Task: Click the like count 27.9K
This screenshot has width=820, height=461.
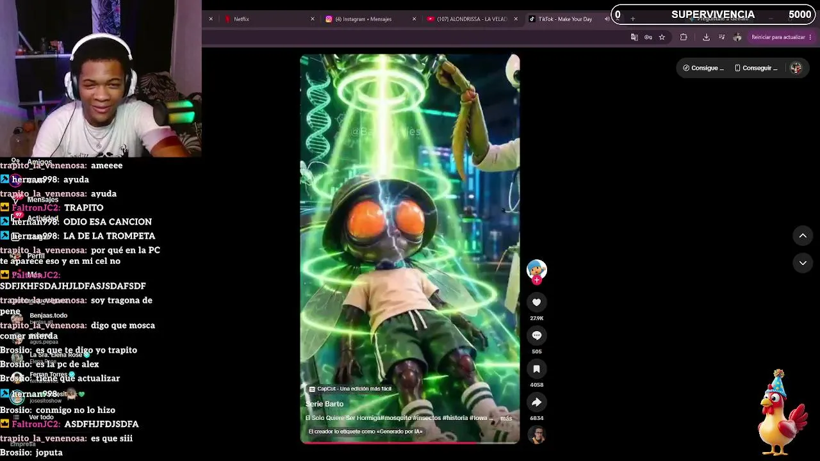Action: coord(537,318)
